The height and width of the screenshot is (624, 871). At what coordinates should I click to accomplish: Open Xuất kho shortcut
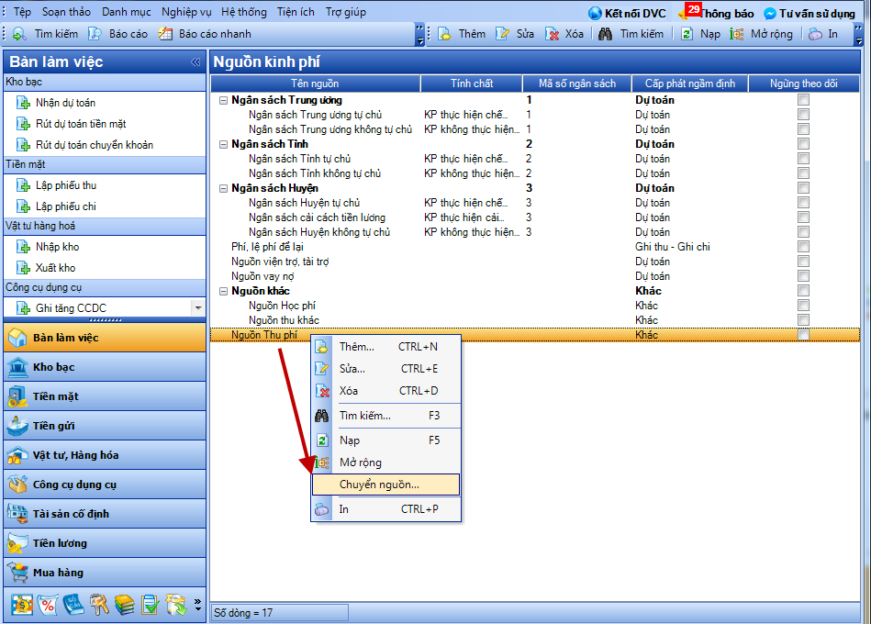pos(46,268)
